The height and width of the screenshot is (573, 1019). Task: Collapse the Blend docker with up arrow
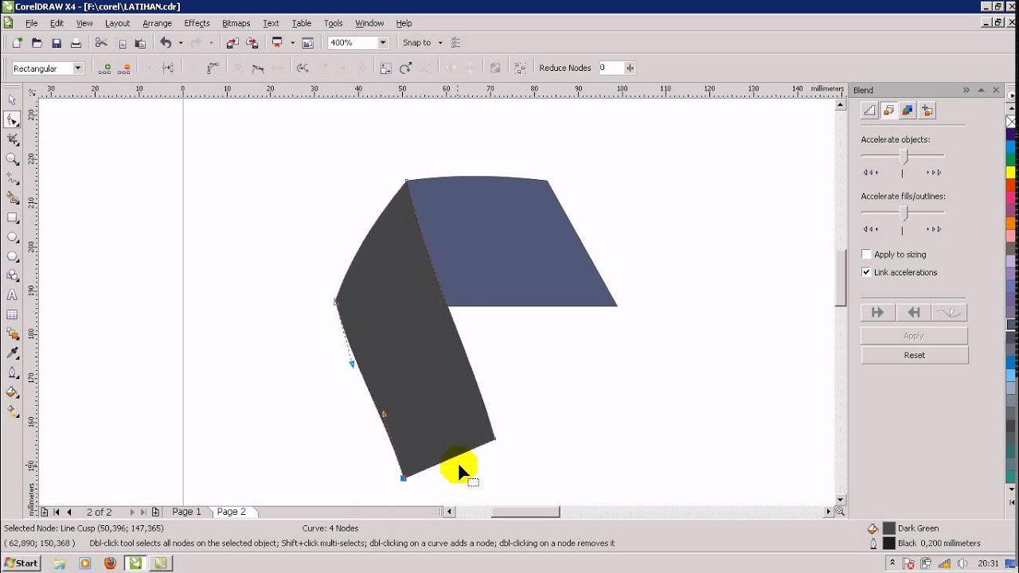point(981,90)
